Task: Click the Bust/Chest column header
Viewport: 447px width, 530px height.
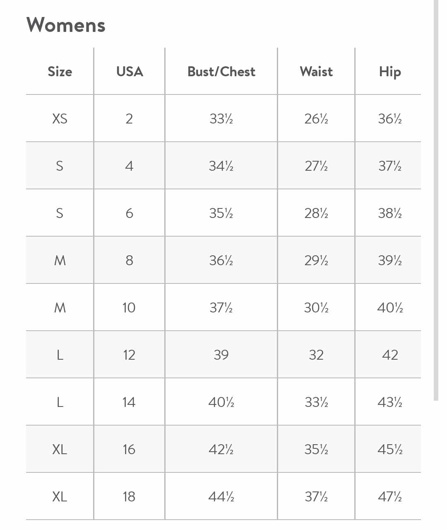Action: (x=221, y=71)
